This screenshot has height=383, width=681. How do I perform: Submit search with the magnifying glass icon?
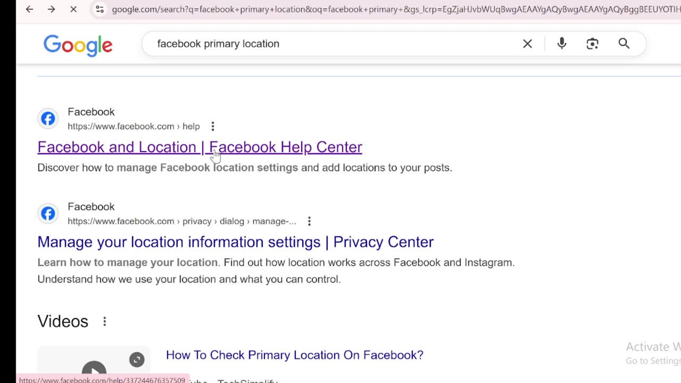[x=624, y=44]
